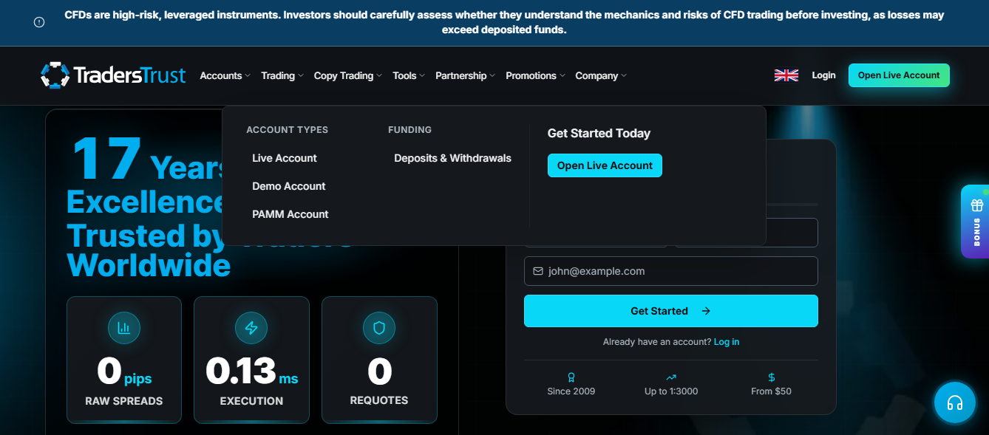Click the award ribbon icon above Since 2009
The height and width of the screenshot is (435, 989).
click(571, 377)
